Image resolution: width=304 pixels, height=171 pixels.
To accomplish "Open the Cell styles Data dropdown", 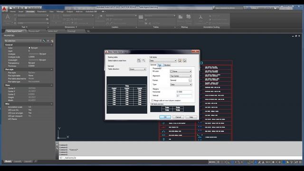I will click(x=163, y=61).
